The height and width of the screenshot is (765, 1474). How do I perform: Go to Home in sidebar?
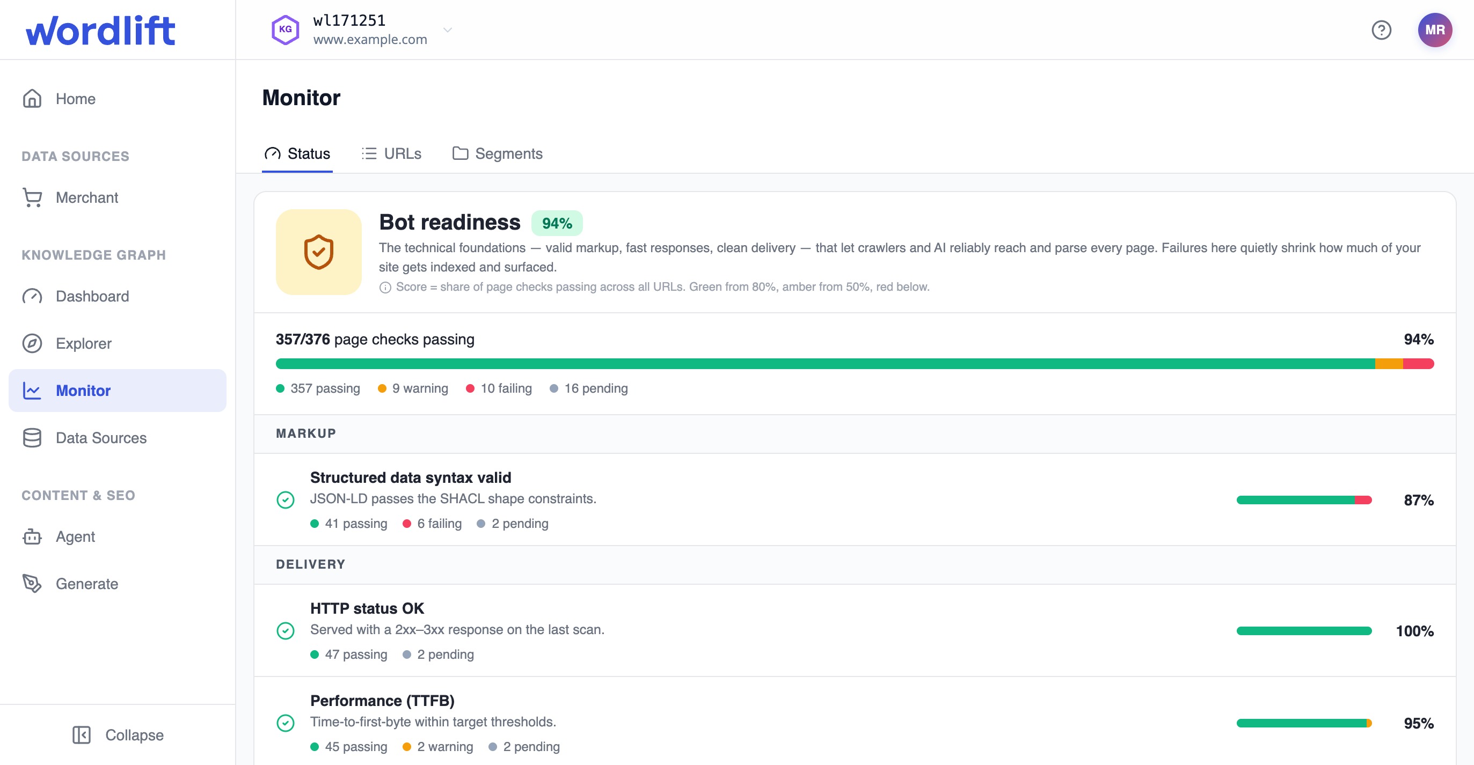click(x=118, y=98)
